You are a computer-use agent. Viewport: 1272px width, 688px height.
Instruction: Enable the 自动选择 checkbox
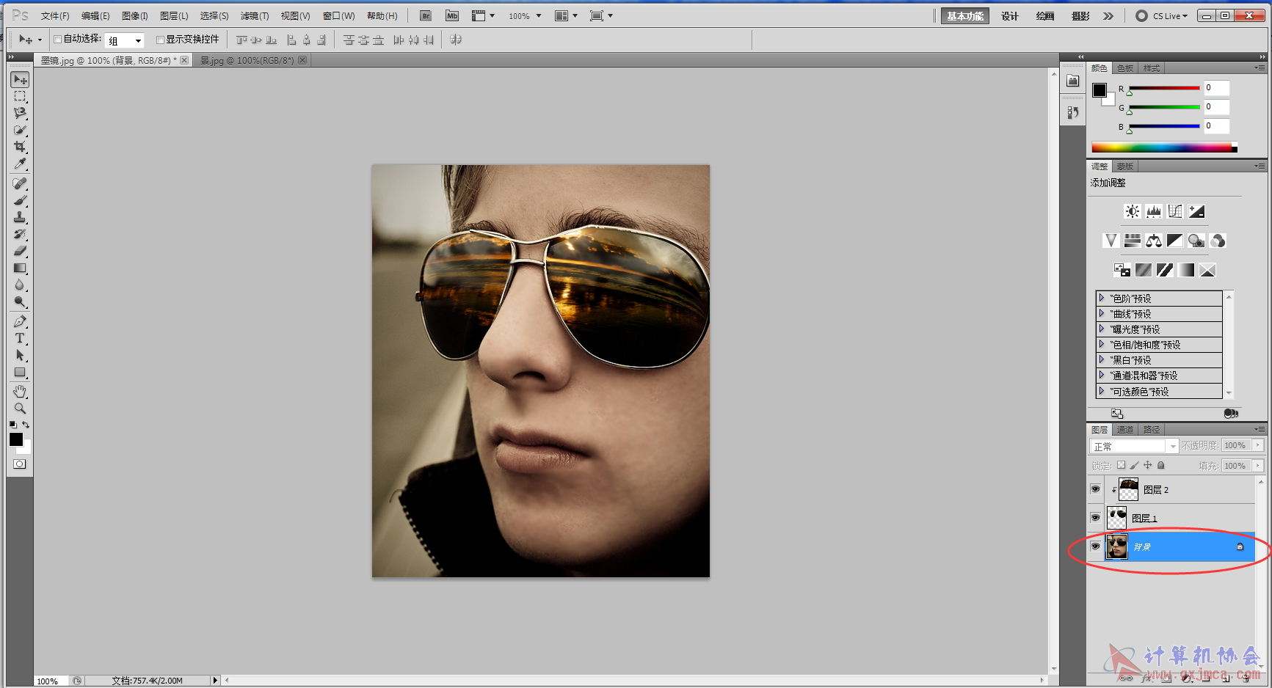(58, 40)
